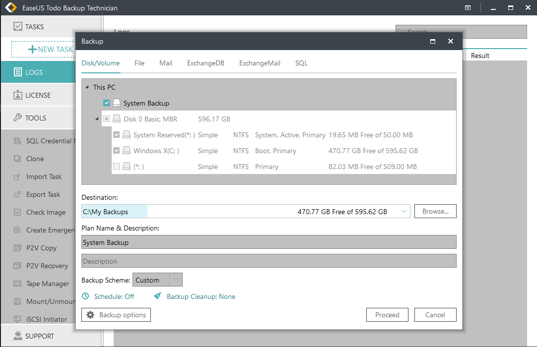The image size is (537, 347).
Task: Click the TOOLS wrench icon in sidebar
Action: [x=17, y=117]
